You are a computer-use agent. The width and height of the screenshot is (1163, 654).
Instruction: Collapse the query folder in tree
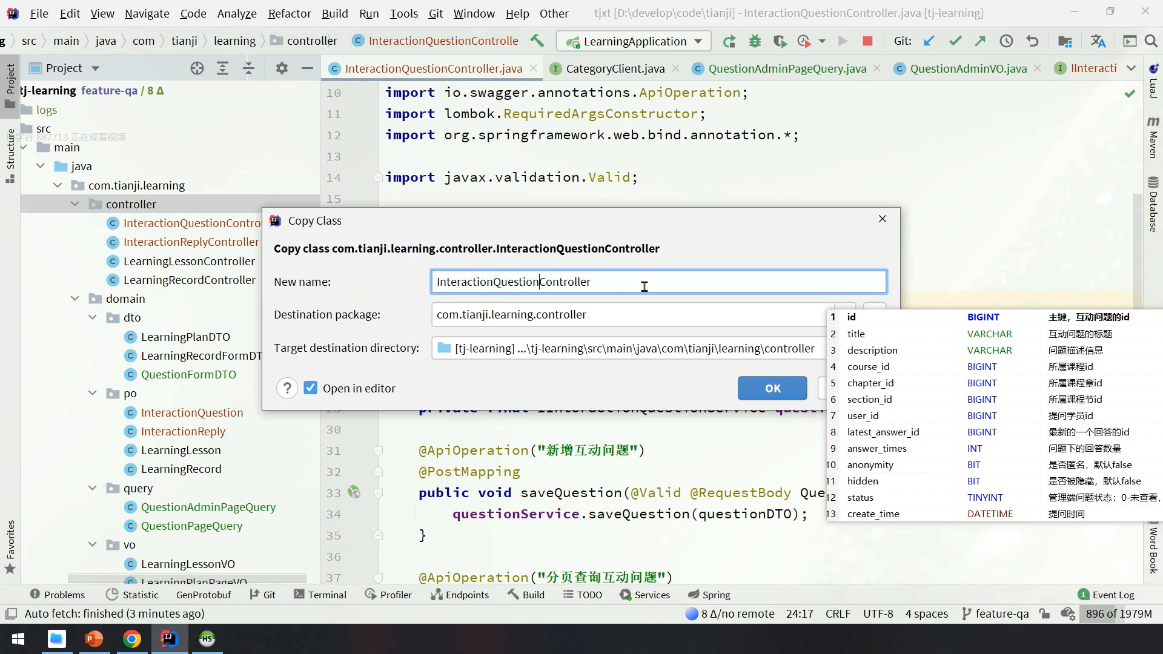(93, 488)
